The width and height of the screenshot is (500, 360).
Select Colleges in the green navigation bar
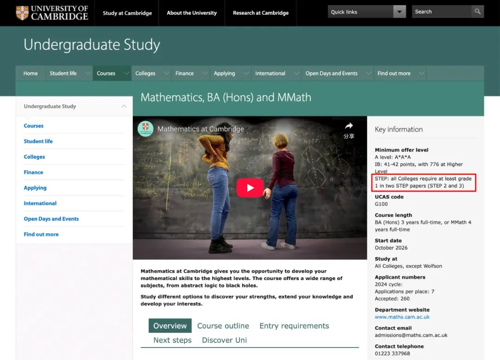[145, 73]
